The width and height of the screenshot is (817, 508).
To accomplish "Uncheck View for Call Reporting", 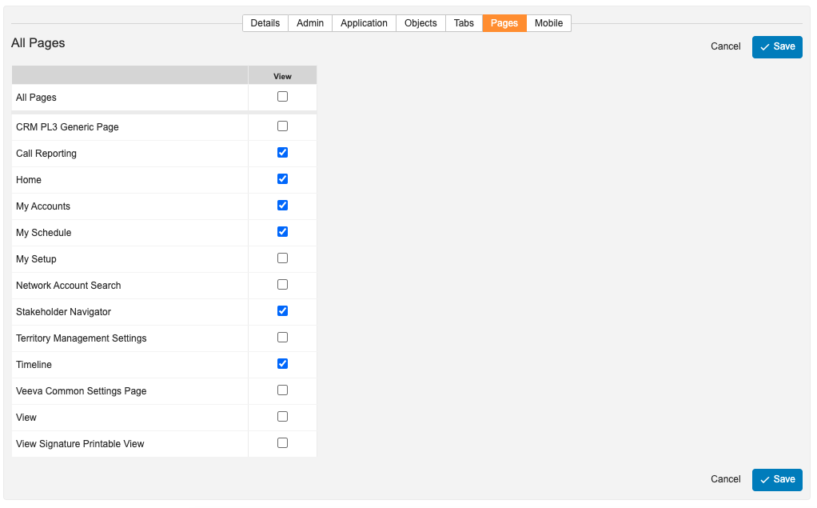I will pyautogui.click(x=282, y=153).
